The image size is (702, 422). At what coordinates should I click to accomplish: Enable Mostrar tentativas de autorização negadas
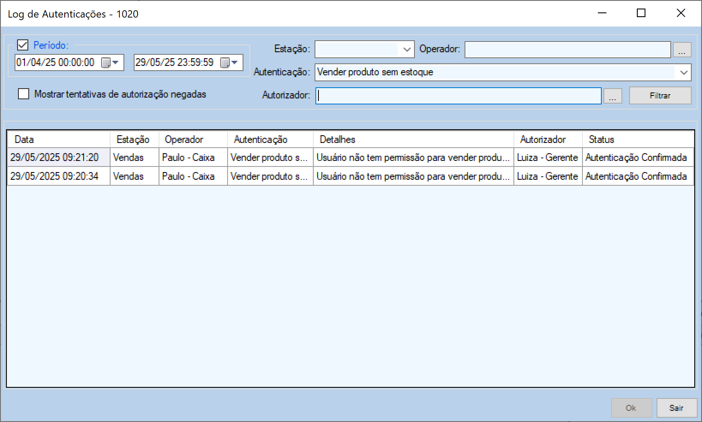(24, 94)
